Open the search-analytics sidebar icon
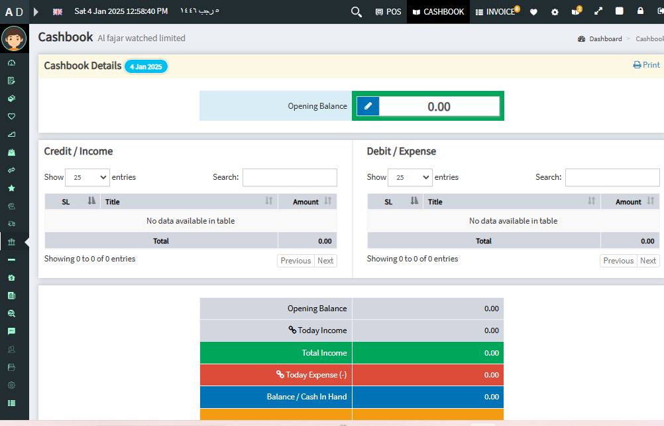Viewport: 664px width, 426px height. click(x=11, y=313)
